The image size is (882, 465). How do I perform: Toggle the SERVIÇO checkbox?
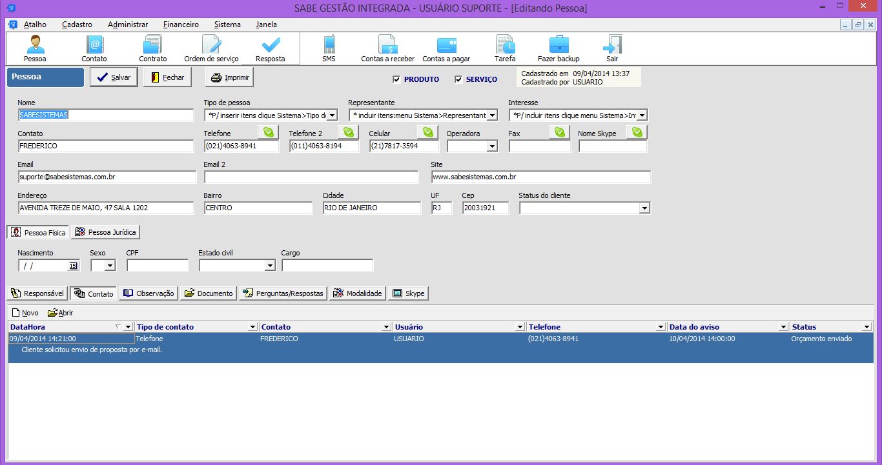coord(458,79)
